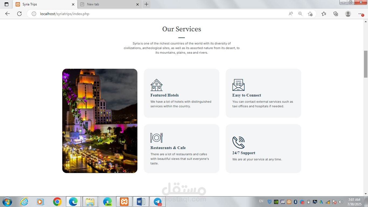Click the XAMPP icon in the system tray
Screen dimensions: 368x207
289,202
